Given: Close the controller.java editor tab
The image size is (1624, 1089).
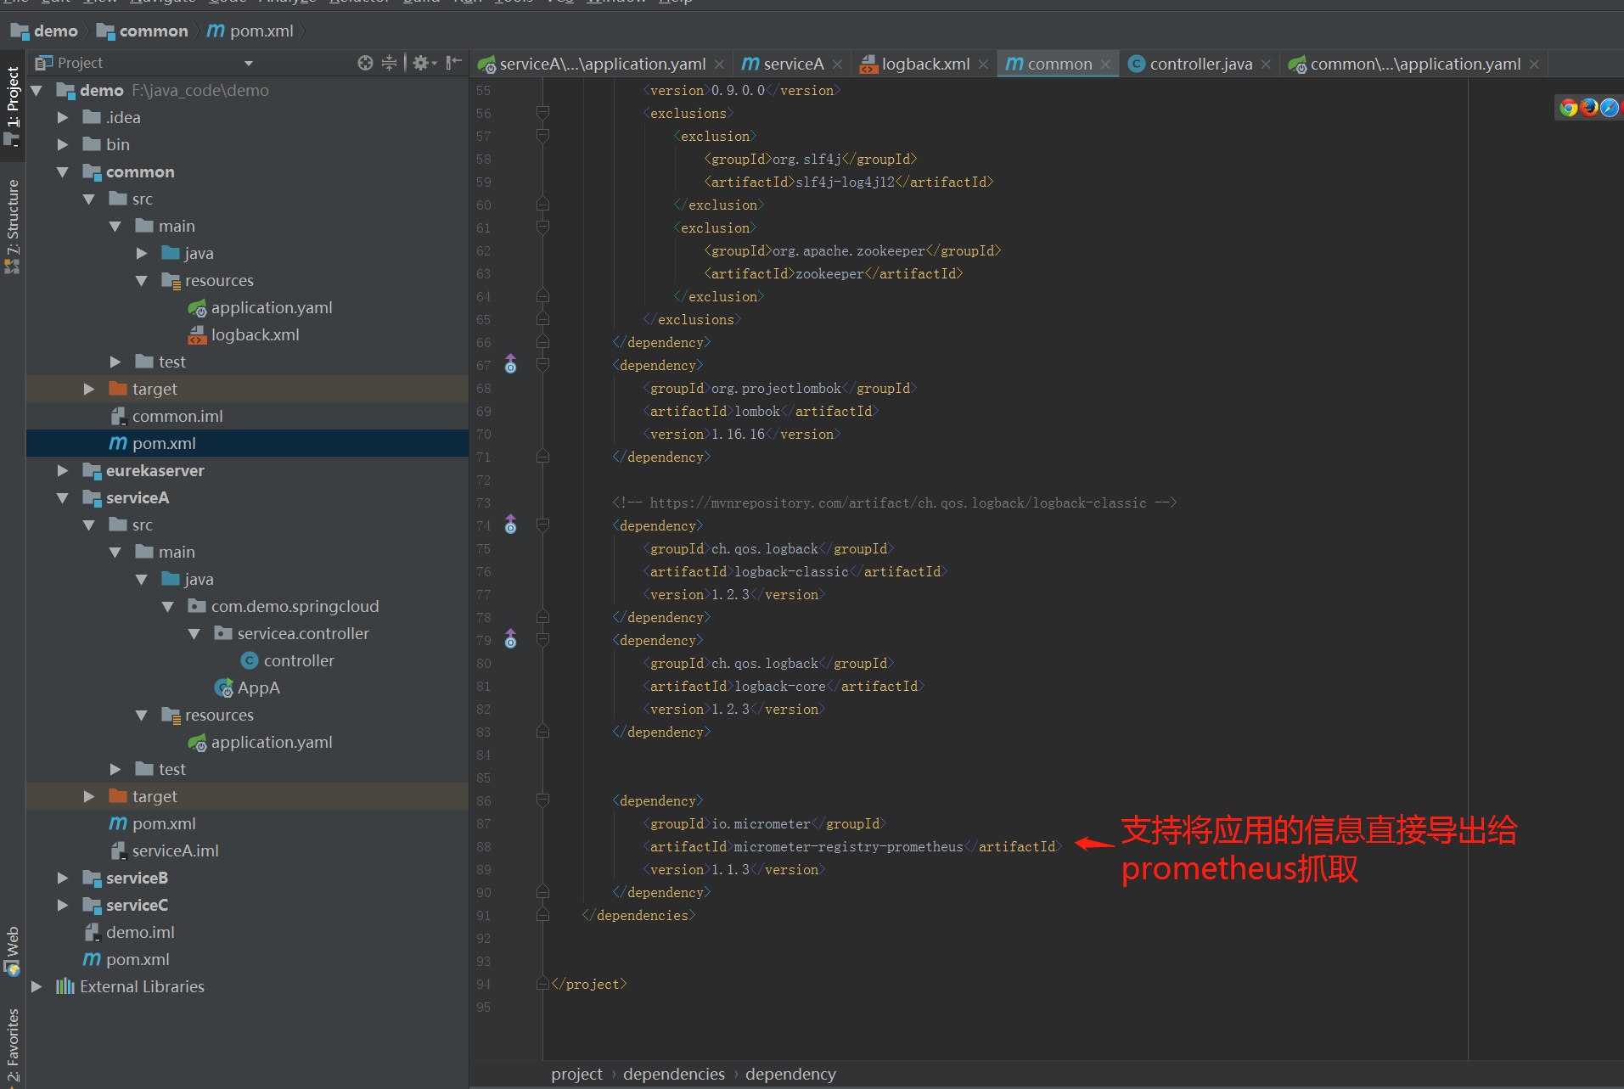Looking at the screenshot, I should point(1266,65).
